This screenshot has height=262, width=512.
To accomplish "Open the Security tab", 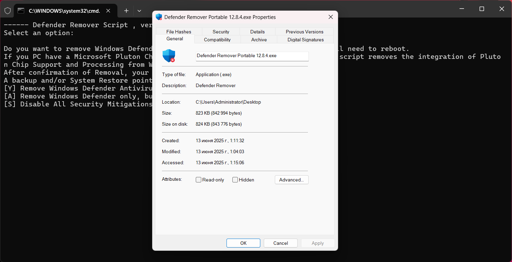I will click(x=221, y=32).
